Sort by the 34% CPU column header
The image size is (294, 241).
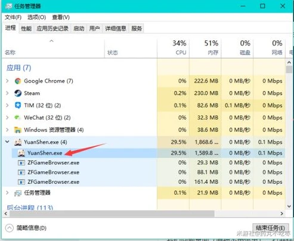coord(173,48)
